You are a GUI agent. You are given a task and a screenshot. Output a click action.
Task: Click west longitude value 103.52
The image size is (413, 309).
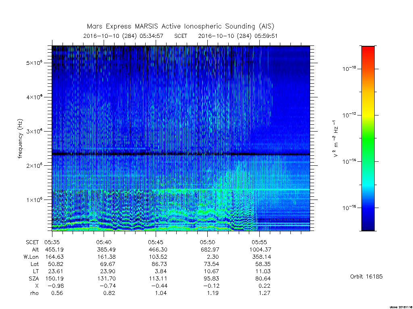pyautogui.click(x=158, y=257)
